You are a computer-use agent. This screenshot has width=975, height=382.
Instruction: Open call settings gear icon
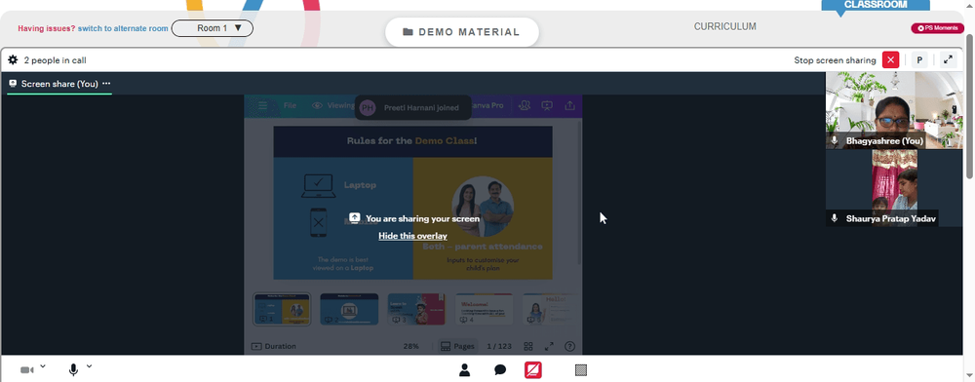[x=13, y=60]
